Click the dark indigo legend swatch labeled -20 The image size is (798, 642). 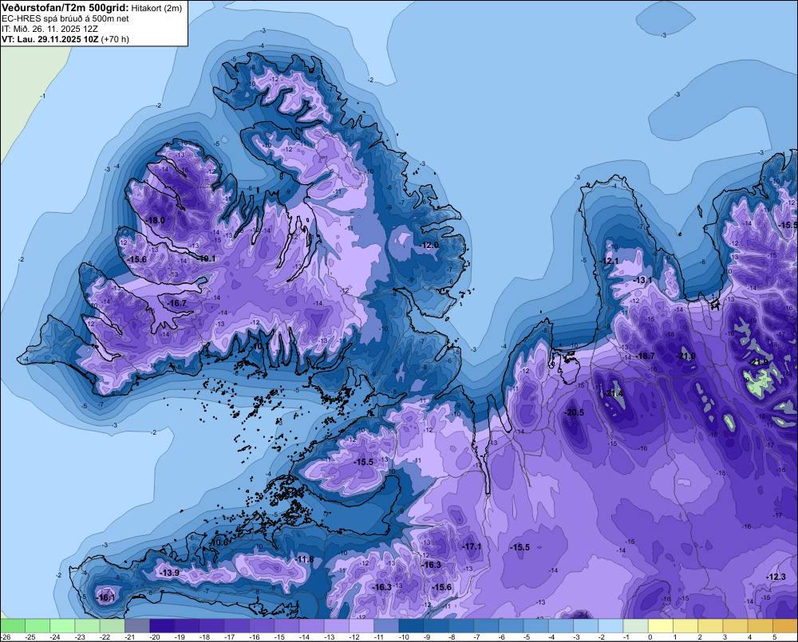[x=162, y=626]
